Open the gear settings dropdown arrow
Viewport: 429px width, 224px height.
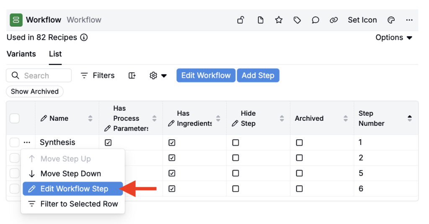[x=164, y=76]
